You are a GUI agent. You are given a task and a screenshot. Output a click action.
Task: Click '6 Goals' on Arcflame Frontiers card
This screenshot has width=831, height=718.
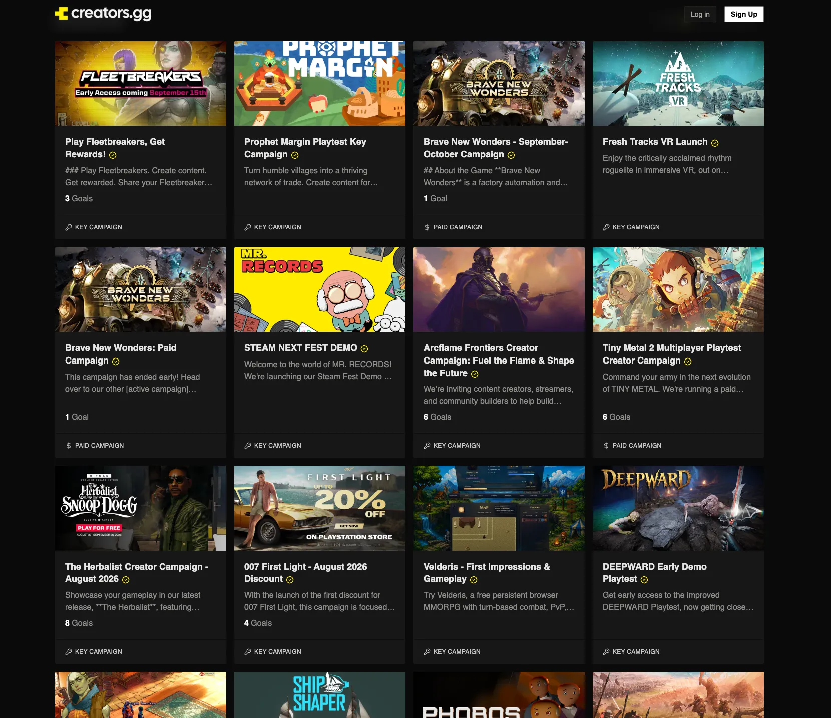(437, 417)
